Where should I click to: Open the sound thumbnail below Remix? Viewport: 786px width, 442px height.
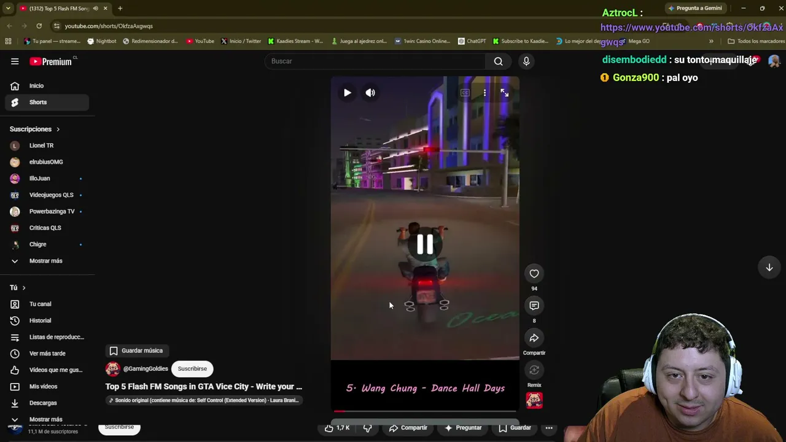[534, 400]
